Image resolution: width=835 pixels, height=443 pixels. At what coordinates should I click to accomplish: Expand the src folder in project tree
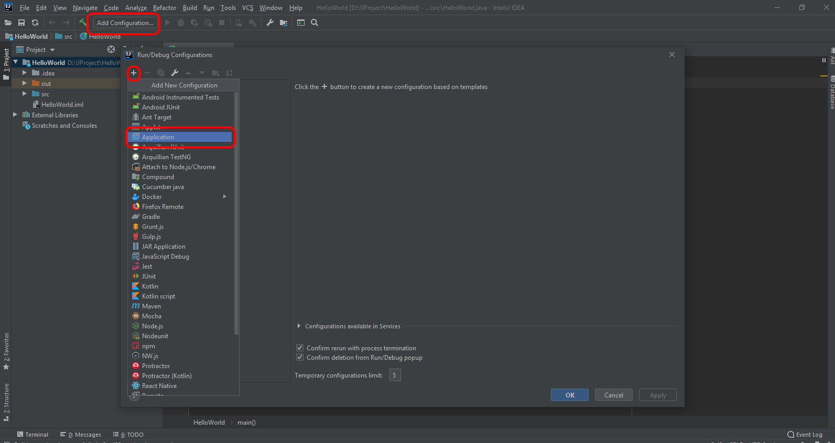click(x=24, y=94)
